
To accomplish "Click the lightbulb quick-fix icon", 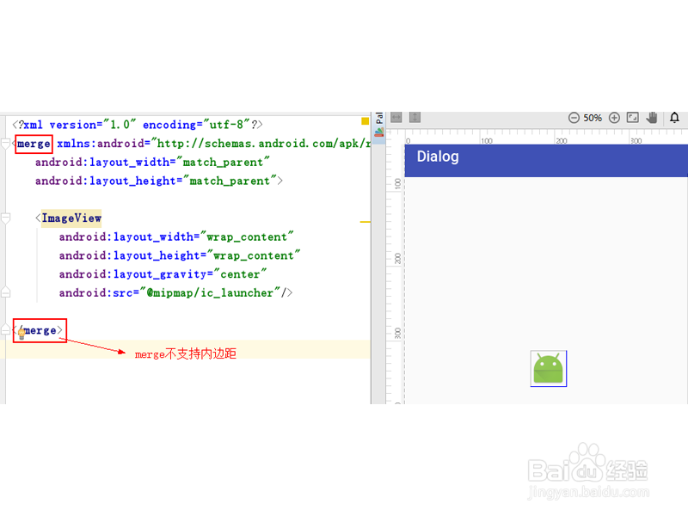I will point(21,335).
